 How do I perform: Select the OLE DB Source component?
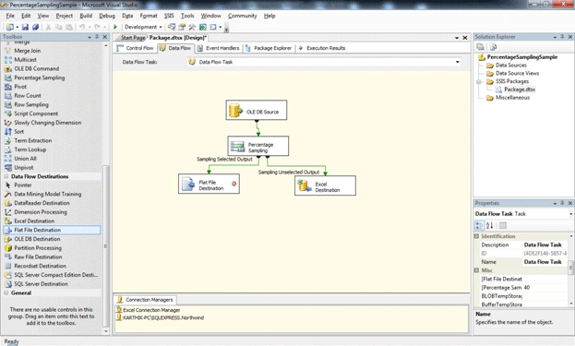(257, 110)
